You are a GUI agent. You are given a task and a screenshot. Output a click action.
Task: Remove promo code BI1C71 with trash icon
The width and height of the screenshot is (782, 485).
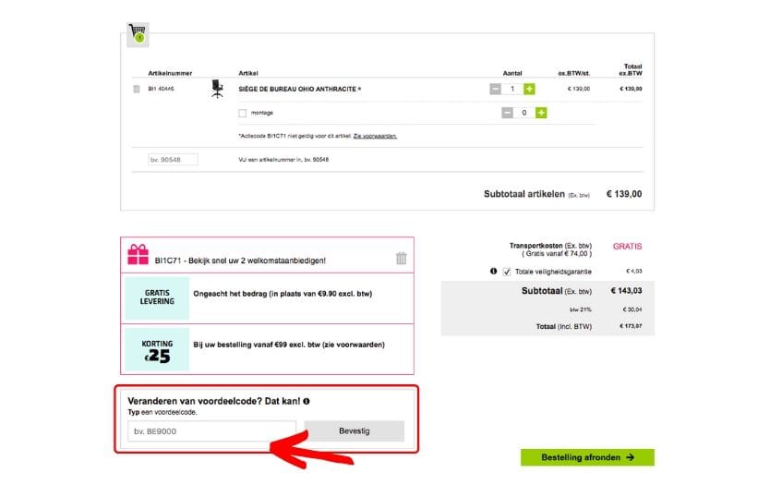pos(401,259)
